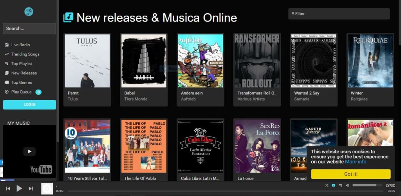
Task: Click the YouTube logo on the video
Action: click(41, 170)
